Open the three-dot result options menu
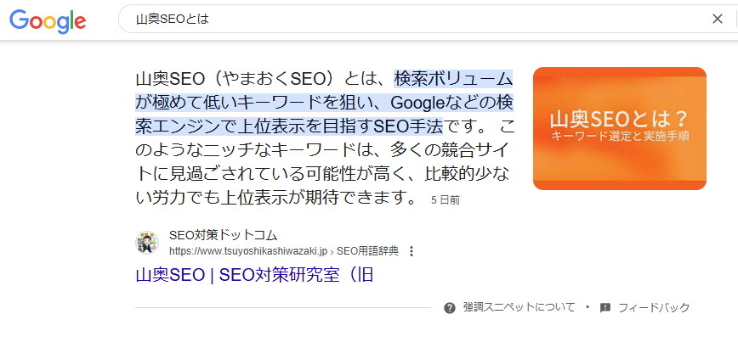This screenshot has width=738, height=342. click(x=412, y=251)
